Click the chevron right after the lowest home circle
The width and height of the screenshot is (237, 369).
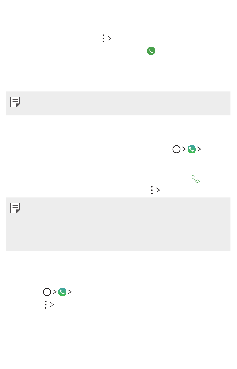[x=55, y=292]
